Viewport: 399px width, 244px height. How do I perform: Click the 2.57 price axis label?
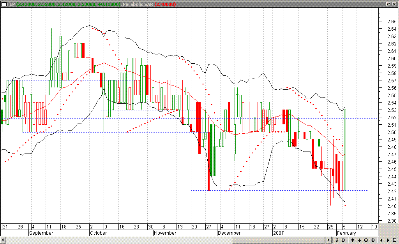coord(392,81)
